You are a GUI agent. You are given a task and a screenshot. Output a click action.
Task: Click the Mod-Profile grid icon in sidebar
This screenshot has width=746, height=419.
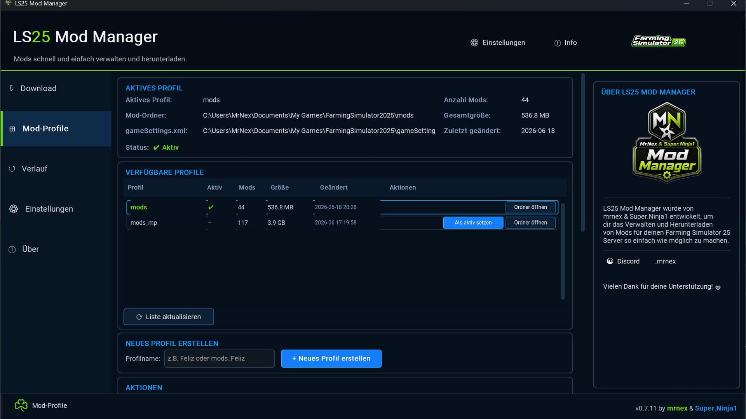[12, 129]
